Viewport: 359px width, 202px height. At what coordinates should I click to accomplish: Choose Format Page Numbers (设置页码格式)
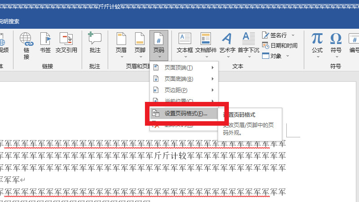coord(184,114)
